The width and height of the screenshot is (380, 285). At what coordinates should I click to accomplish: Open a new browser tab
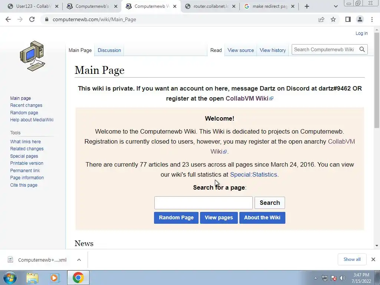pyautogui.click(x=307, y=6)
